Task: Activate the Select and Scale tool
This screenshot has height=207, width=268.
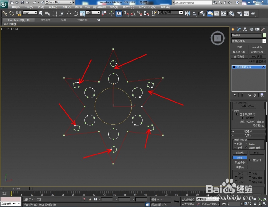Action: coord(82,13)
